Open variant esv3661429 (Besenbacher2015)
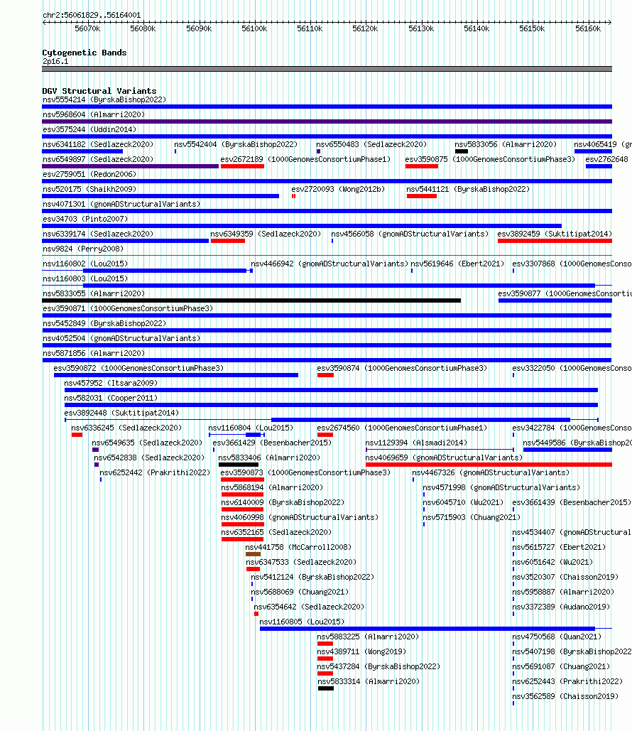632x731 pixels. tap(272, 443)
